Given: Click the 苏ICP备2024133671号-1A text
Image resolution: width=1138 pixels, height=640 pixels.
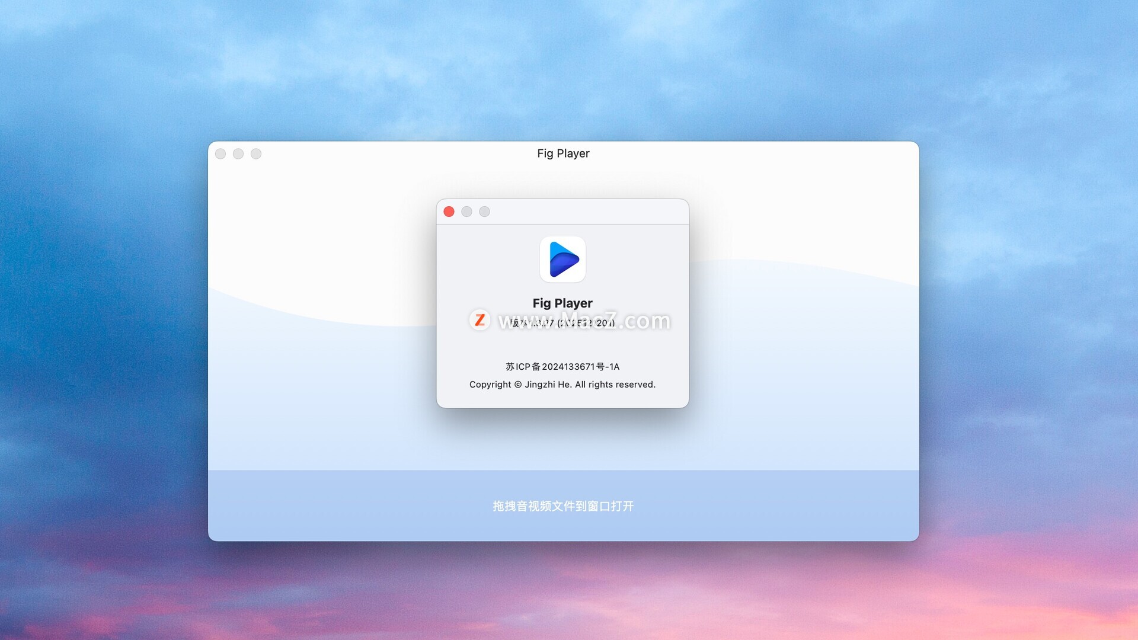Looking at the screenshot, I should [x=562, y=367].
